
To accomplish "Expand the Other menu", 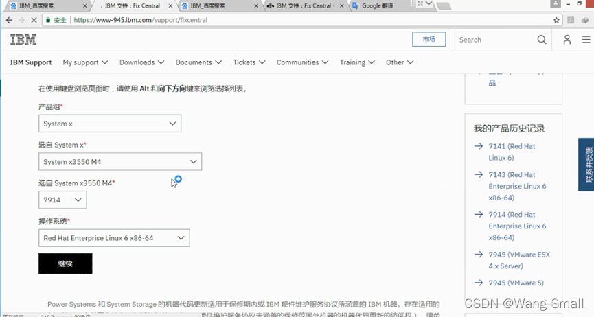I will pos(400,62).
